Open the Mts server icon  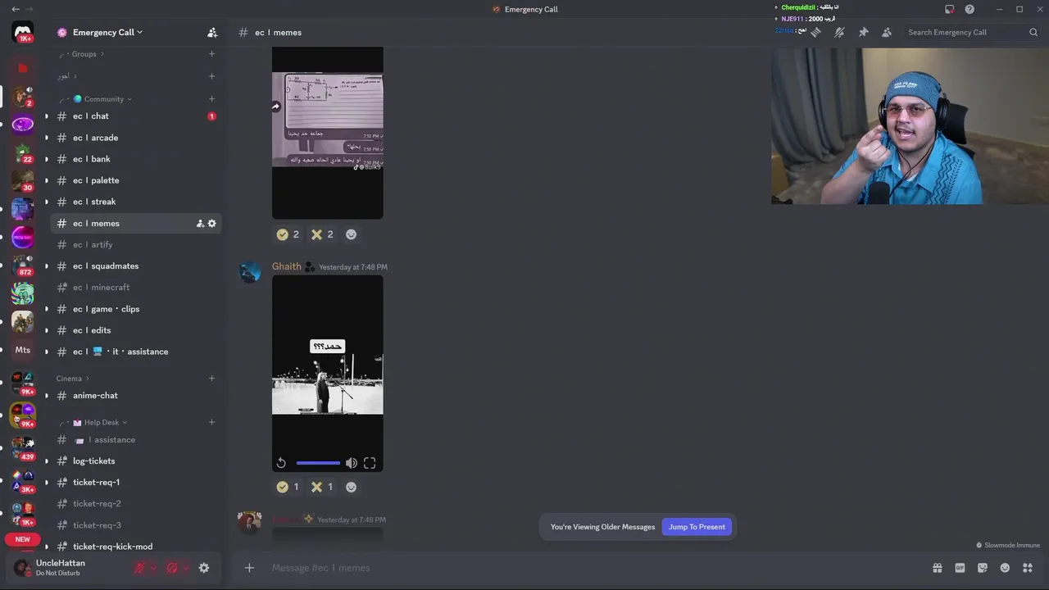pos(23,350)
